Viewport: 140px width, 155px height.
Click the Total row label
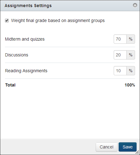pos(10,85)
